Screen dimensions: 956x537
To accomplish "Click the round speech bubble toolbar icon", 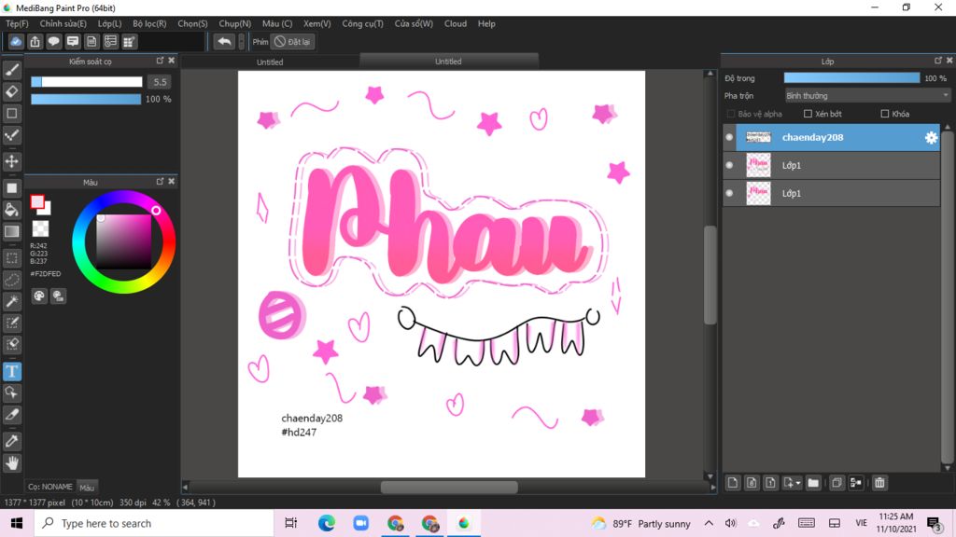I will pos(53,41).
